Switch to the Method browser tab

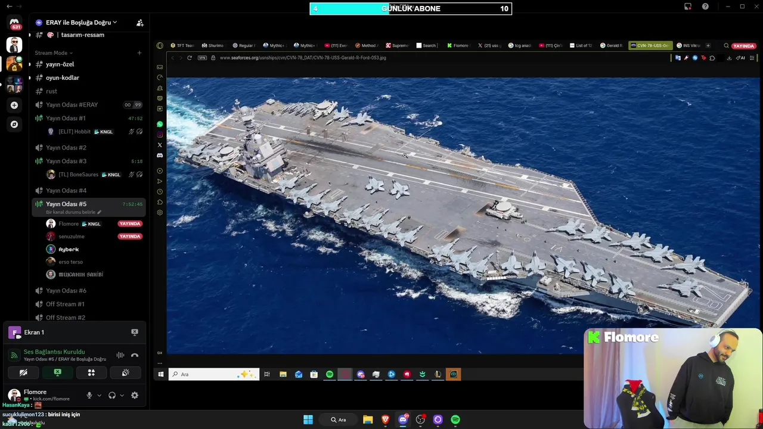pos(366,46)
